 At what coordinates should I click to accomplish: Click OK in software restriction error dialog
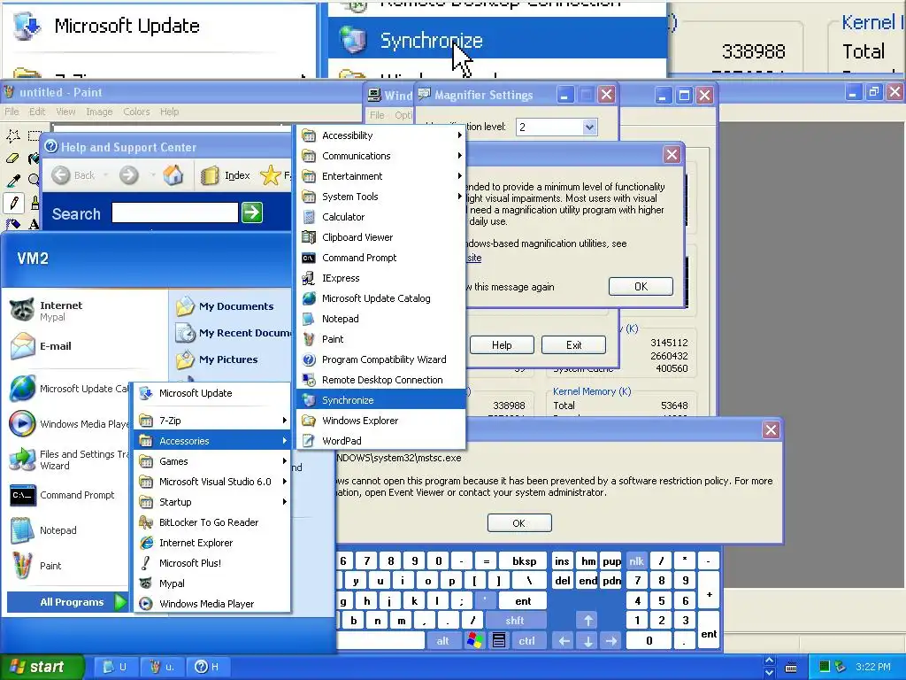(519, 522)
